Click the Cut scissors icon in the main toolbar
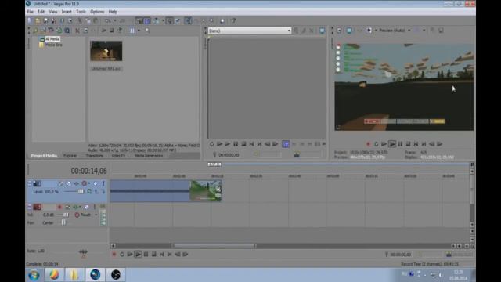 pyautogui.click(x=80, y=21)
